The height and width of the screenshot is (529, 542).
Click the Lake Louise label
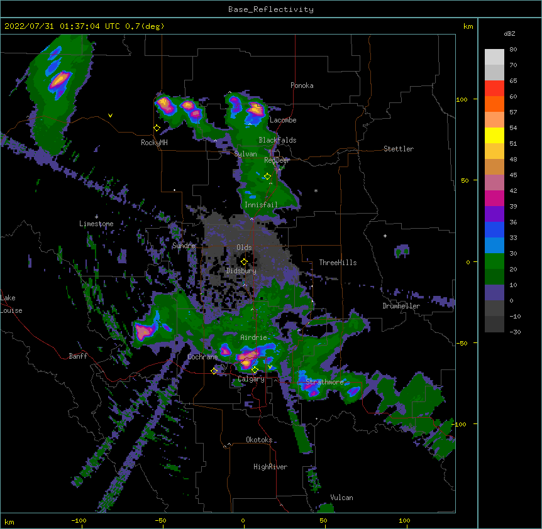point(11,304)
